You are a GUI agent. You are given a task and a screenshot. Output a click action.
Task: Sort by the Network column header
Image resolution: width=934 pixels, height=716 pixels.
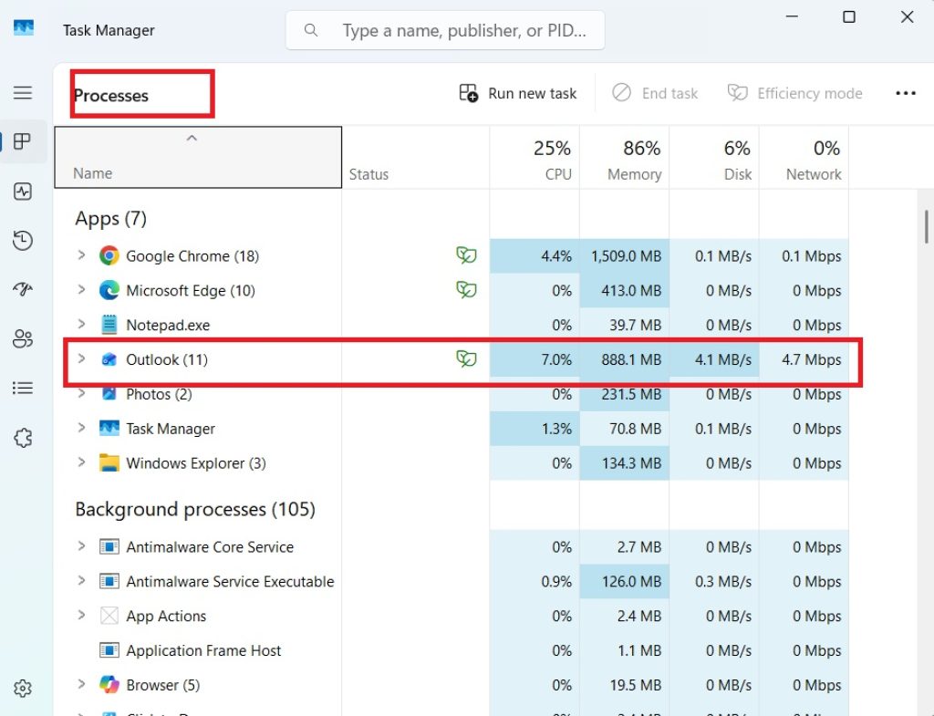(804, 157)
